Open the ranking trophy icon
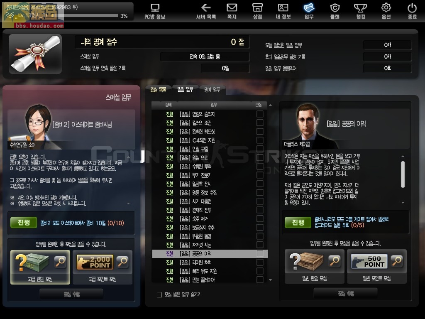The height and width of the screenshot is (319, 425). 361,7
